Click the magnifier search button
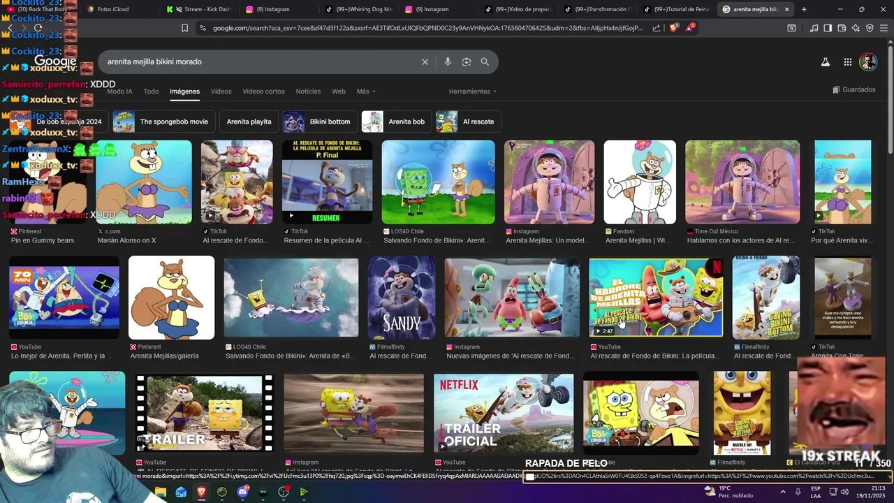The image size is (894, 503). coord(485,61)
